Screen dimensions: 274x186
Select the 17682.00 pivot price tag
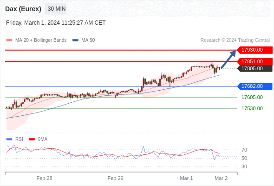[x=255, y=86]
